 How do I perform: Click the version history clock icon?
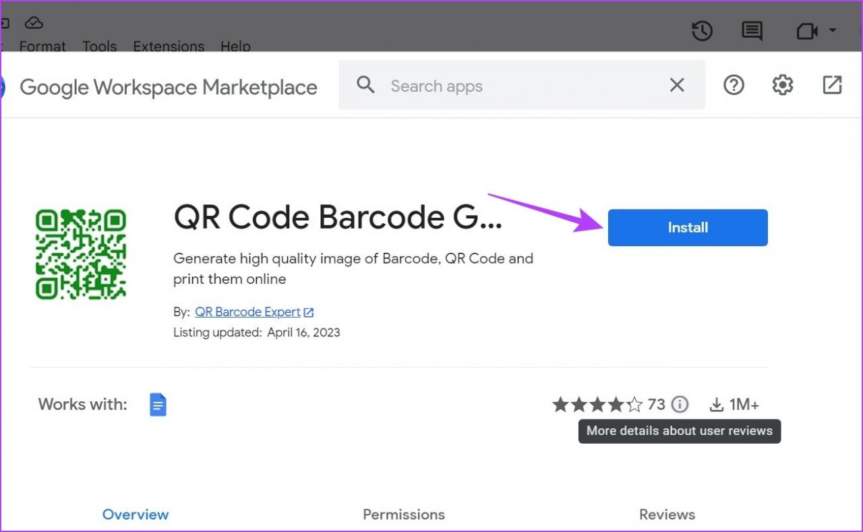702,31
